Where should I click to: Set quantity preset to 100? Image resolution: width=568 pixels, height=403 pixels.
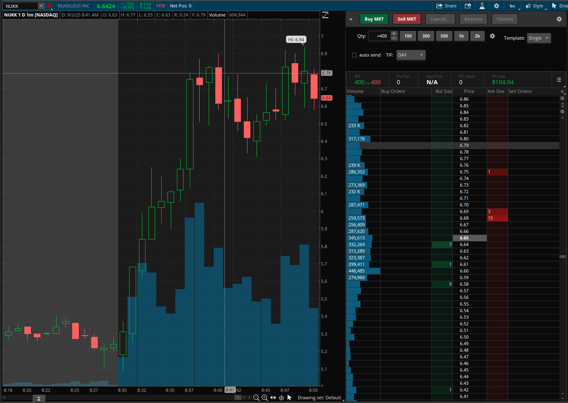[408, 36]
